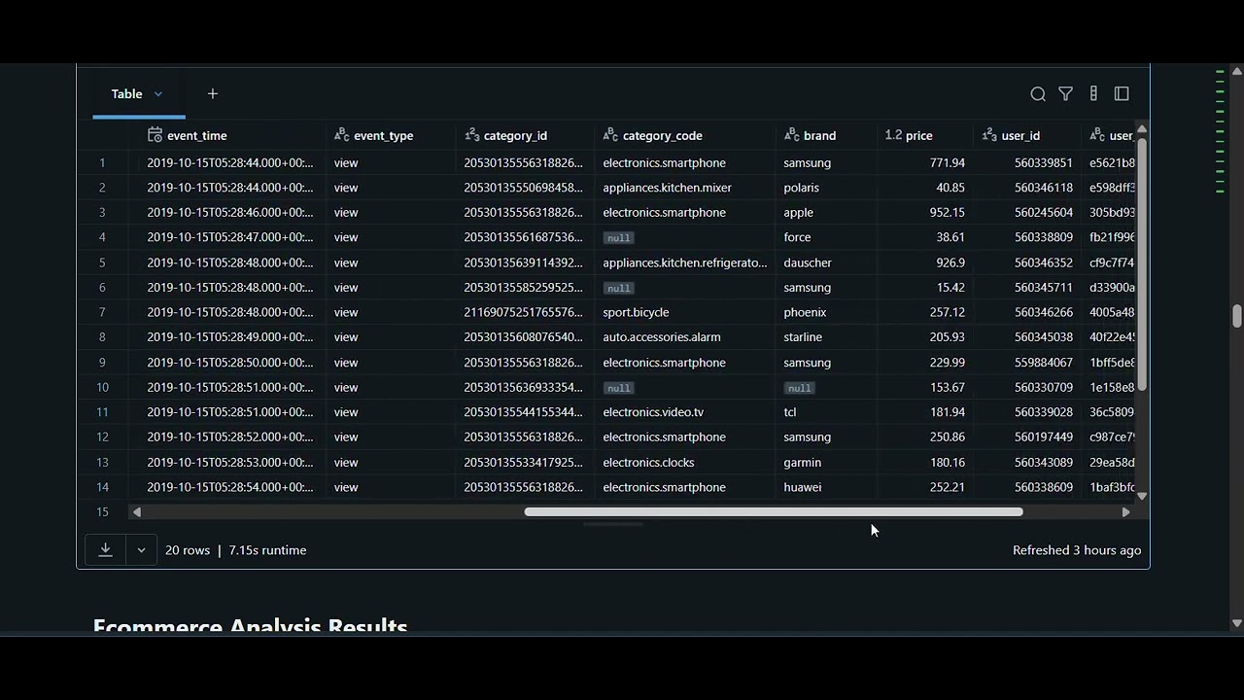The width and height of the screenshot is (1244, 700).
Task: Click brand cell 'huawei'
Action: 803,487
